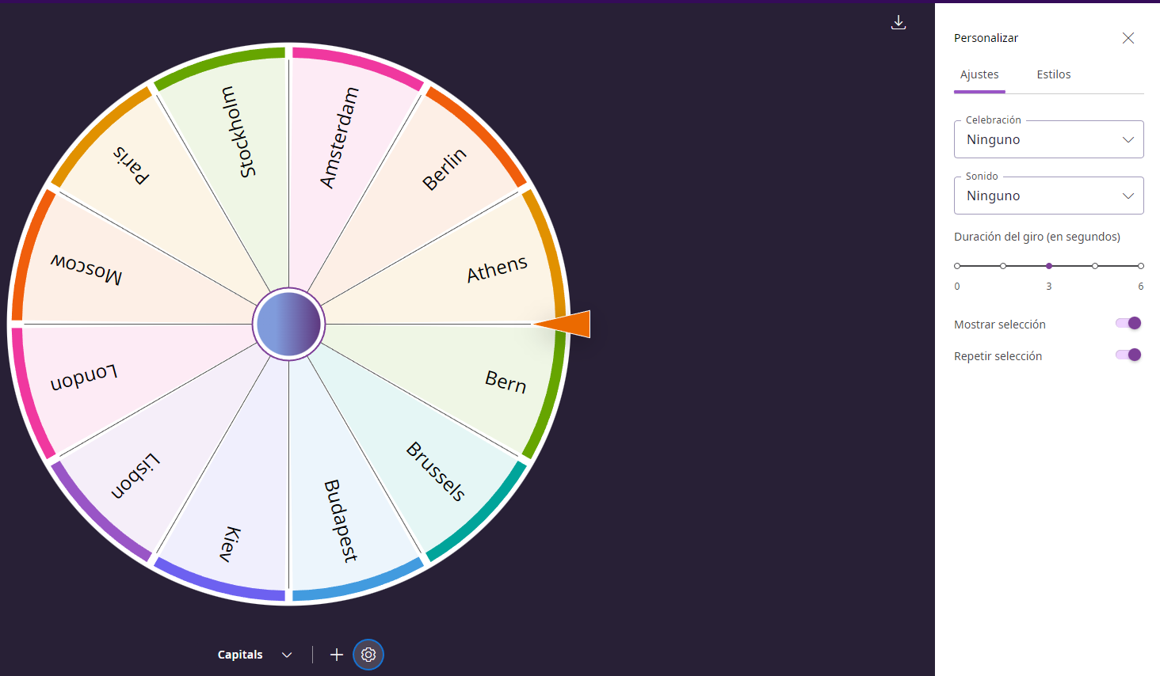Click the wheel's center hub to spin
The height and width of the screenshot is (676, 1160).
288,324
